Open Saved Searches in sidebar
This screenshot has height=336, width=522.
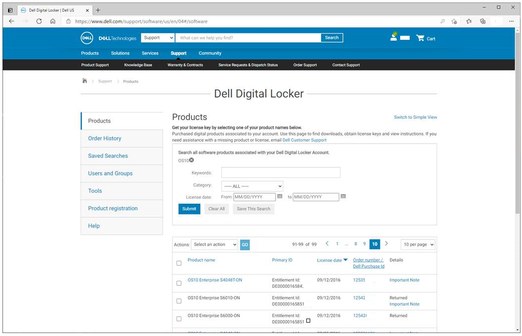[122, 156]
